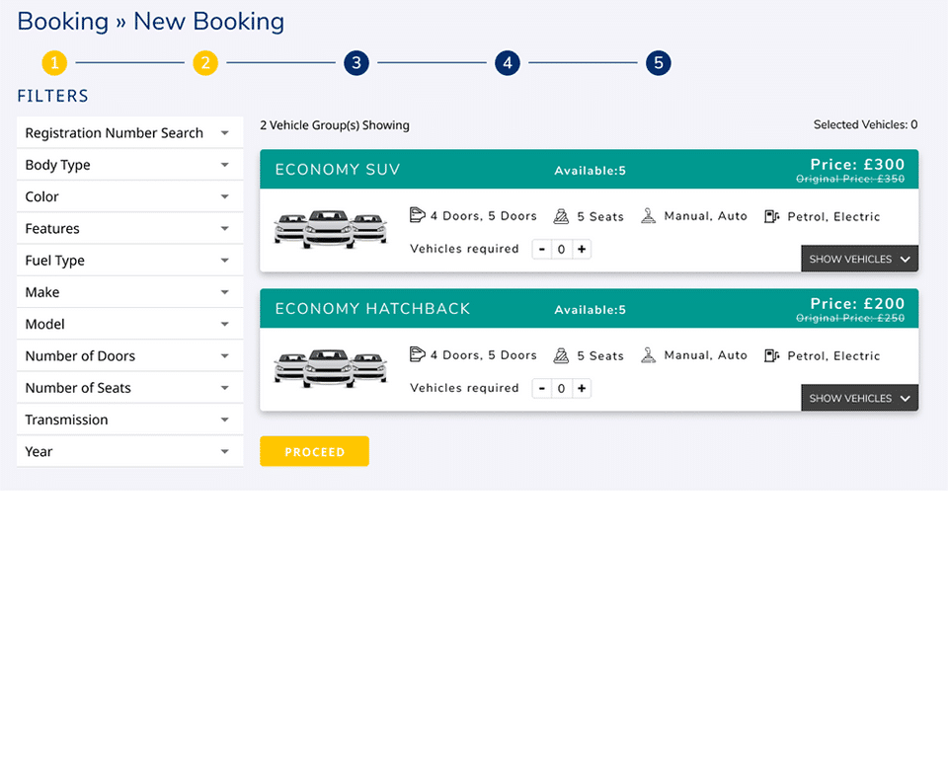Click the doors icon in Economy Hatchback card

pyautogui.click(x=417, y=354)
